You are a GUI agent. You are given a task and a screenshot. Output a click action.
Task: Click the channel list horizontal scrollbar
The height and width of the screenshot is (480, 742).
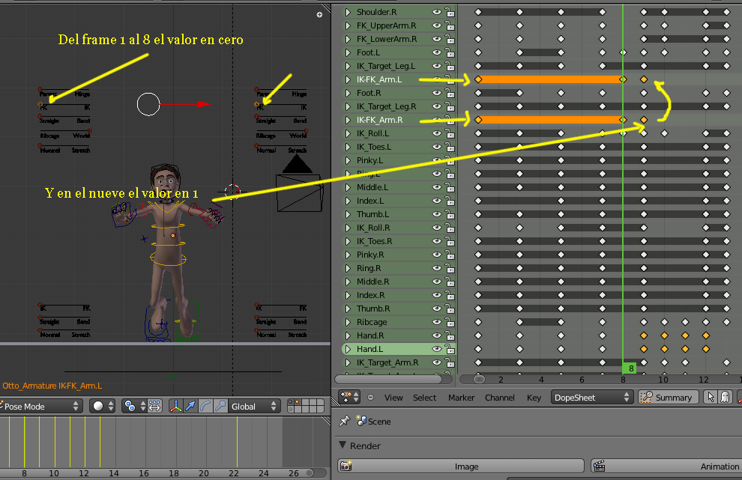click(388, 379)
